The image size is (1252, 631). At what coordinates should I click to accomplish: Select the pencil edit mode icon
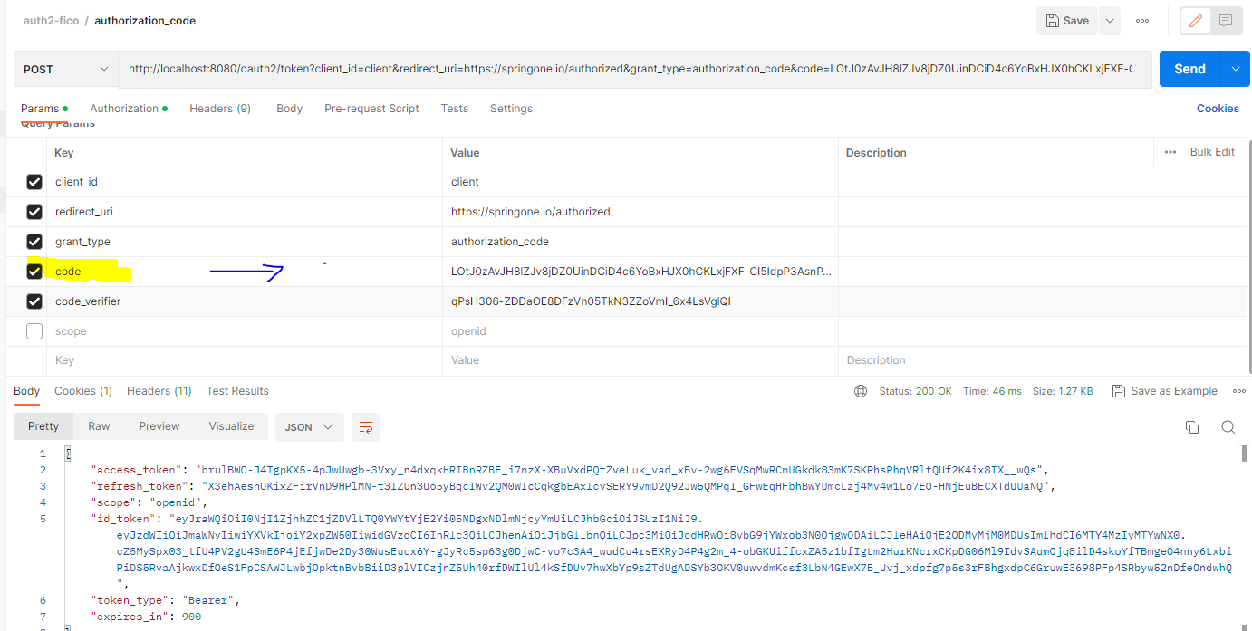[x=1193, y=20]
